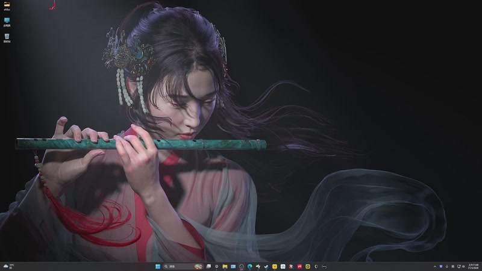Select the Recycle Bin desktop icon
Viewport: 482px width, 271px height.
(x=7, y=38)
